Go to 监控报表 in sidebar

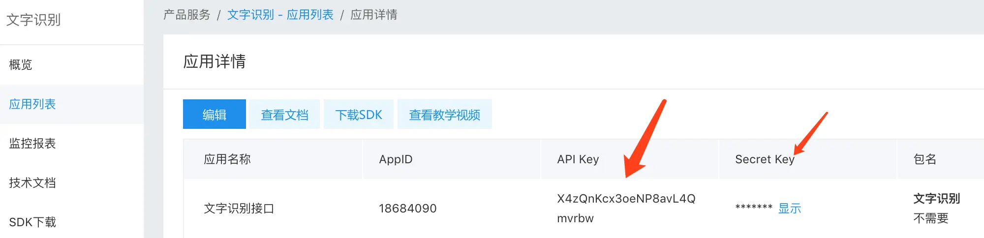pos(32,143)
